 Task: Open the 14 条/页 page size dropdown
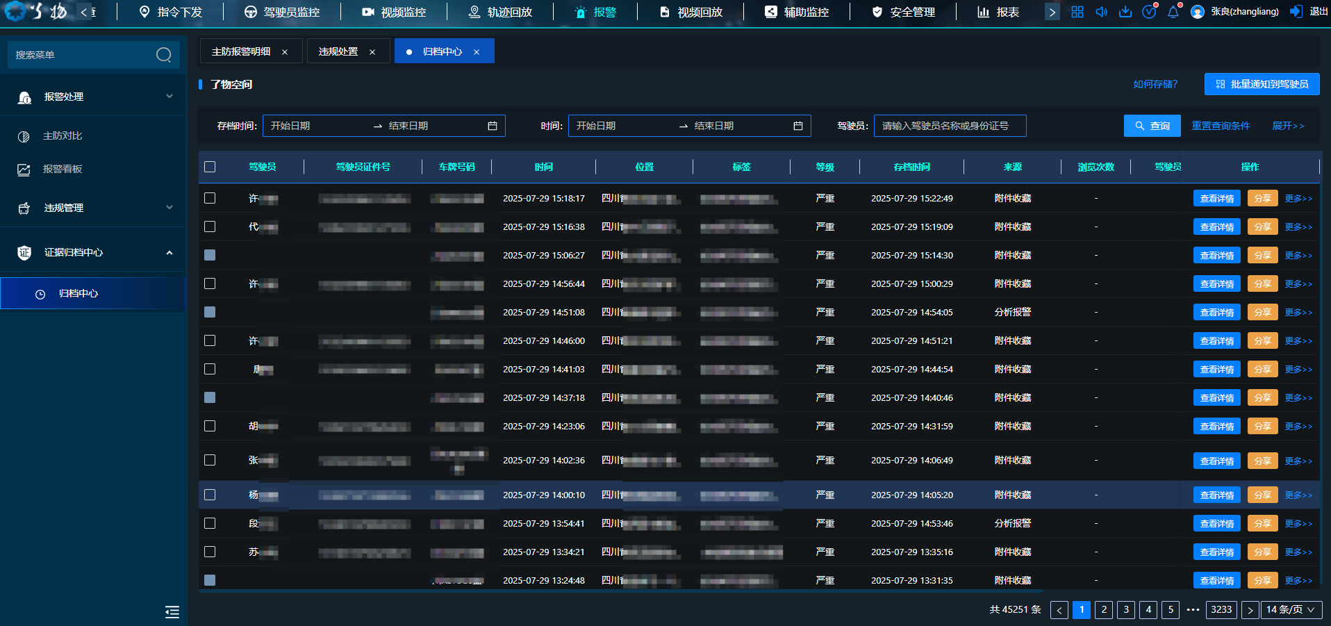click(x=1291, y=609)
